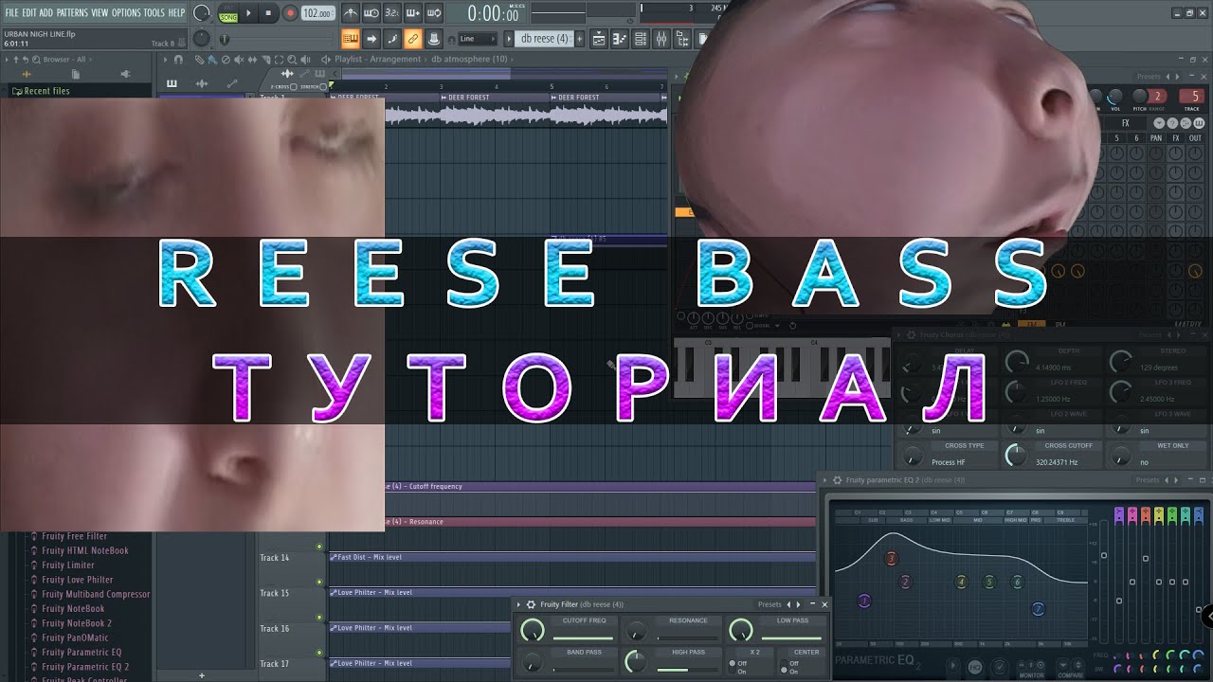The image size is (1213, 682).
Task: Open the OPTIONS menu
Action: click(x=126, y=12)
